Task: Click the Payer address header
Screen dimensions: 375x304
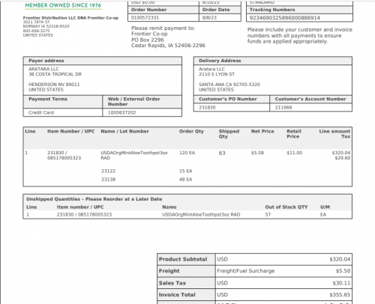Action: (46, 61)
